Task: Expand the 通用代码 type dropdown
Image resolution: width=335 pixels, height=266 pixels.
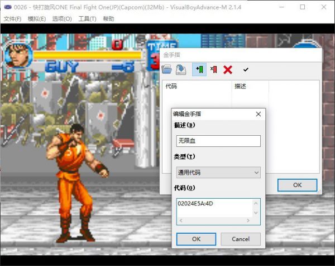Action: (x=218, y=173)
